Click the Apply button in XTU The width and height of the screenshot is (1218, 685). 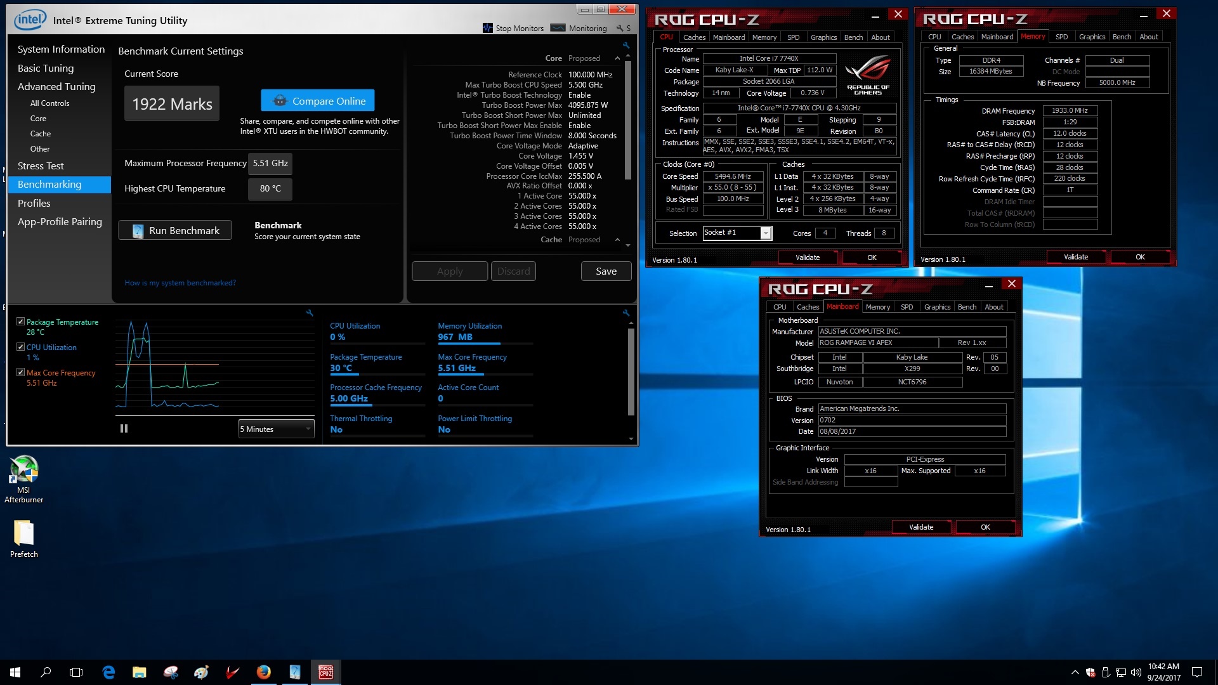coord(450,271)
